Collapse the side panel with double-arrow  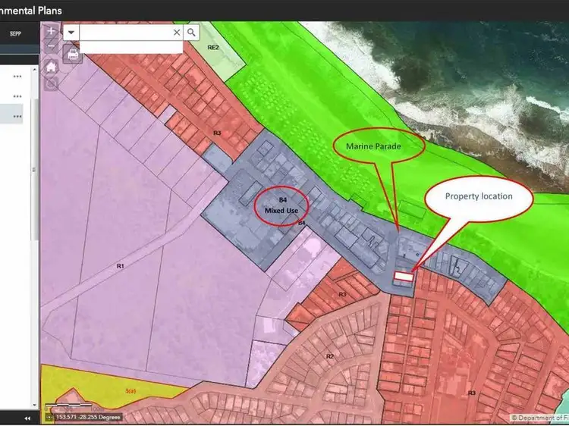coord(28,418)
